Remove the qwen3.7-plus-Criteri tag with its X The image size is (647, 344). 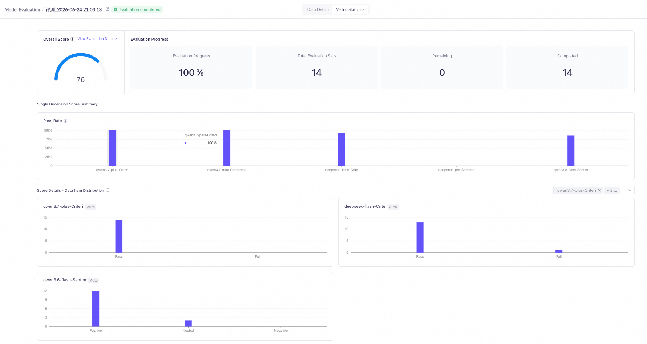point(599,190)
